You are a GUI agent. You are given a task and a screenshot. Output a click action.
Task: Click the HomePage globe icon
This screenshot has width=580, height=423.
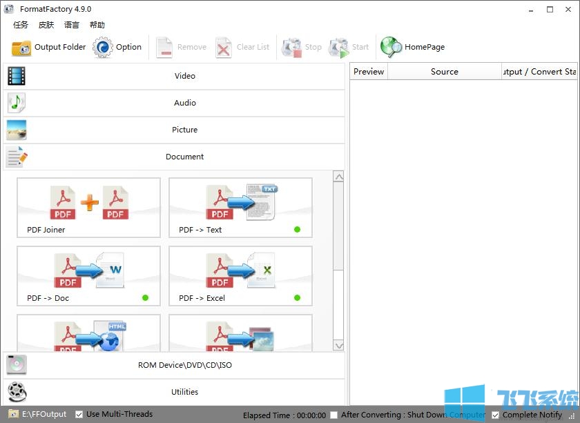point(391,48)
